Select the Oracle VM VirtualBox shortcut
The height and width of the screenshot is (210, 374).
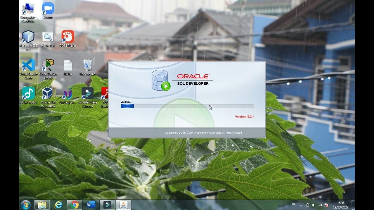[48, 97]
